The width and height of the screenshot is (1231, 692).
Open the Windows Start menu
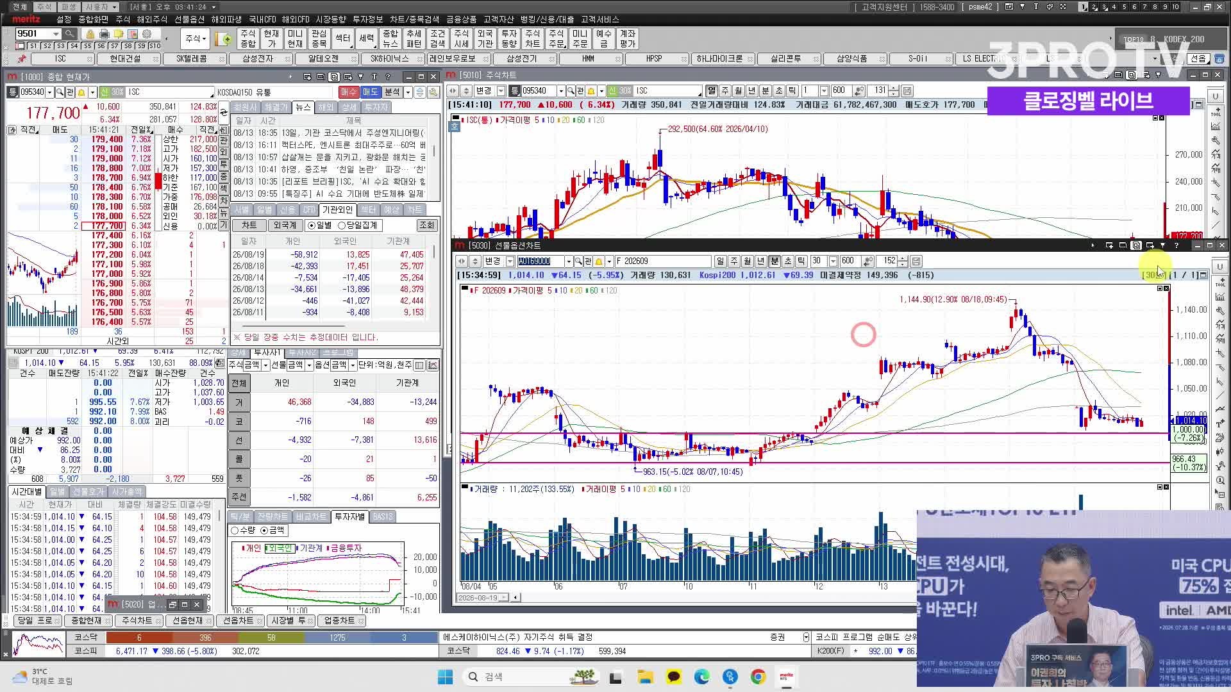tap(445, 677)
